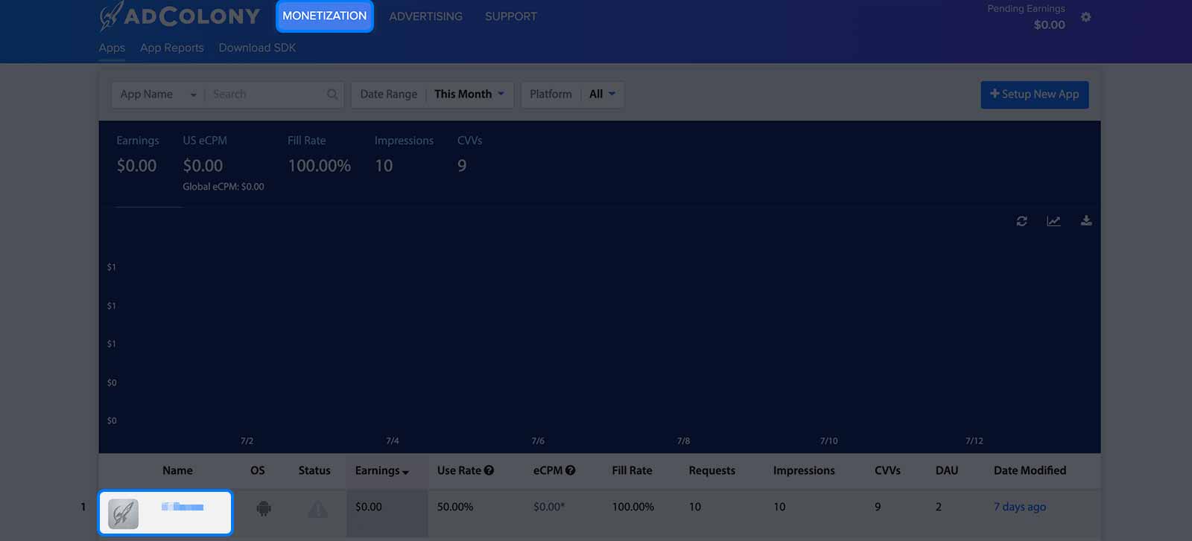Toggle the line chart view icon
This screenshot has height=541, width=1192.
[x=1053, y=221]
